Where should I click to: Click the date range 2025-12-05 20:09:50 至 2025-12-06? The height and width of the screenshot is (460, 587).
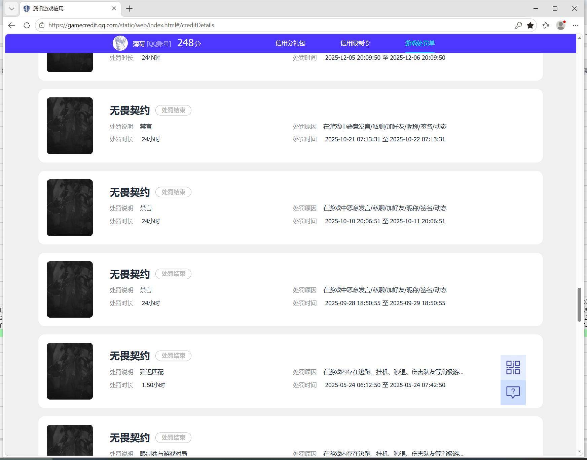tap(385, 58)
